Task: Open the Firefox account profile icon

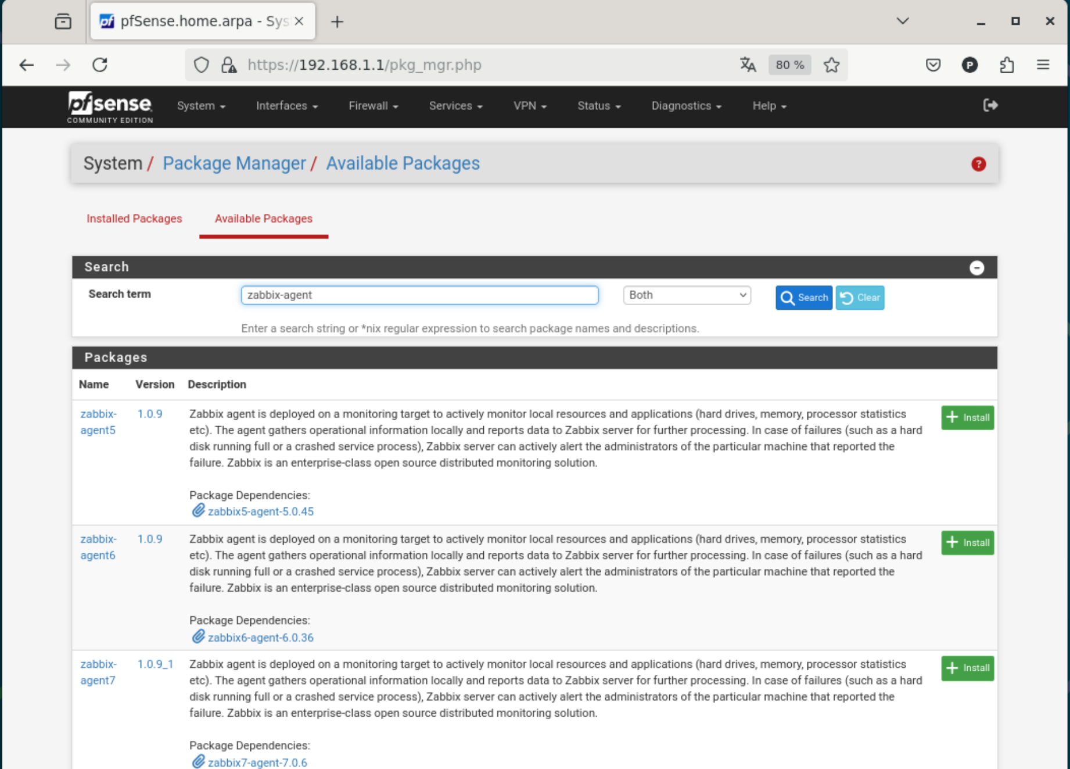Action: point(970,65)
